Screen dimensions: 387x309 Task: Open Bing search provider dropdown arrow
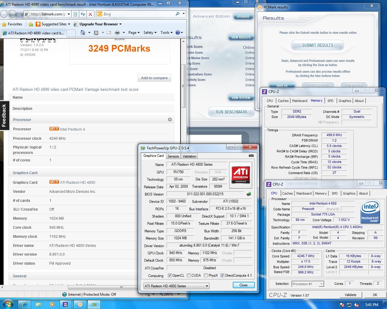pyautogui.click(x=184, y=14)
